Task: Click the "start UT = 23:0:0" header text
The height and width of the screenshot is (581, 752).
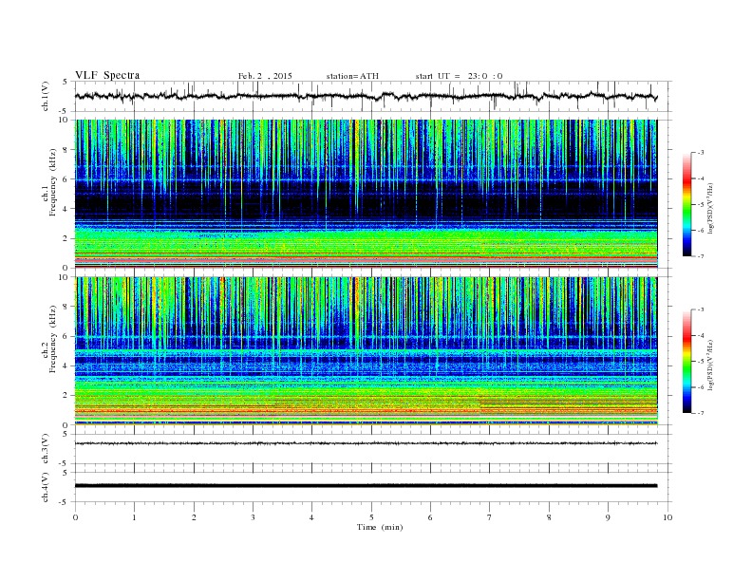Action: [x=459, y=76]
